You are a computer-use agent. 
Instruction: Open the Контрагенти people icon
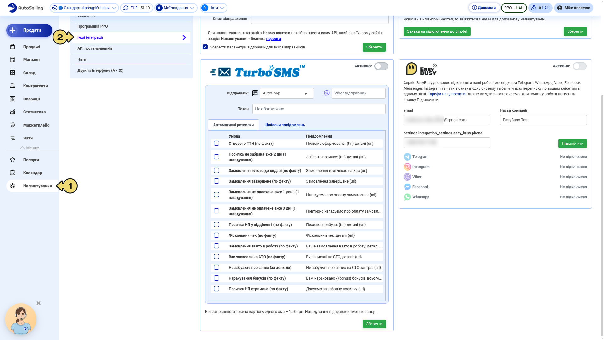point(13,86)
